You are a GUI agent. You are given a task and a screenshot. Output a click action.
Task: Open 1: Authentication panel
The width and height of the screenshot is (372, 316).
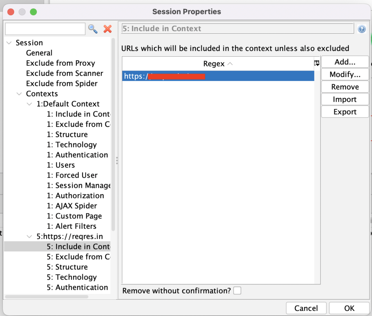coord(77,155)
